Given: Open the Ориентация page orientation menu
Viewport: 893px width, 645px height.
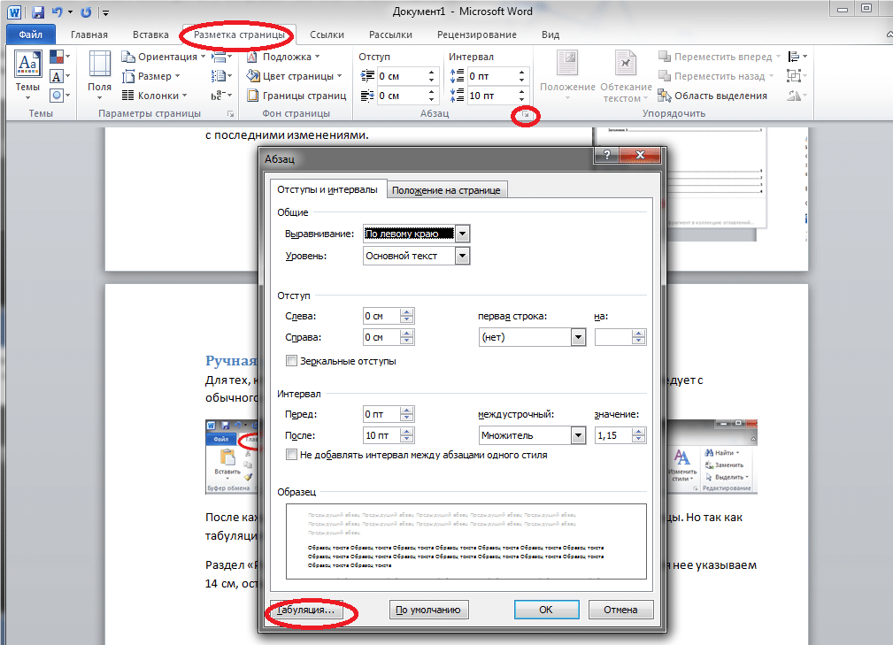Looking at the screenshot, I should pos(163,57).
